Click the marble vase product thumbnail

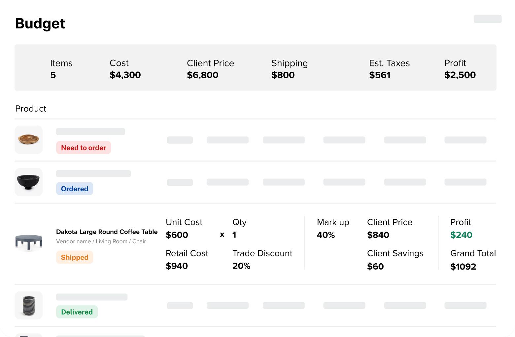29,305
